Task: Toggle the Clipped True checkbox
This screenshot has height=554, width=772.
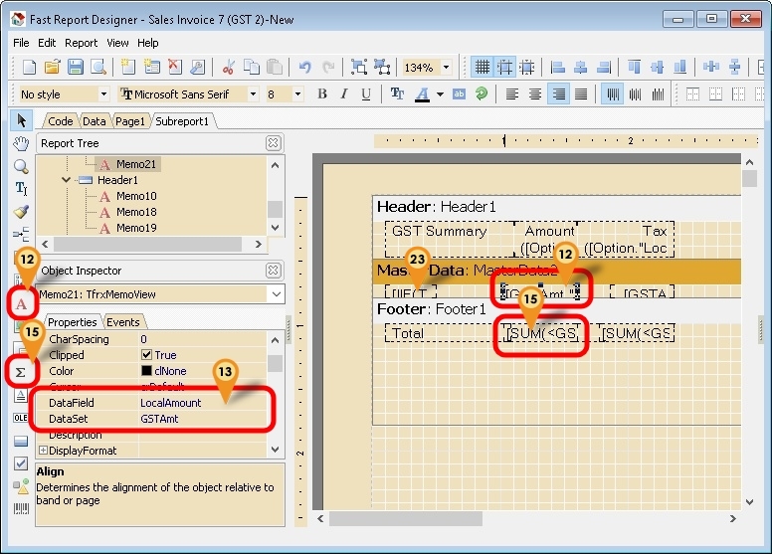Action: tap(146, 355)
